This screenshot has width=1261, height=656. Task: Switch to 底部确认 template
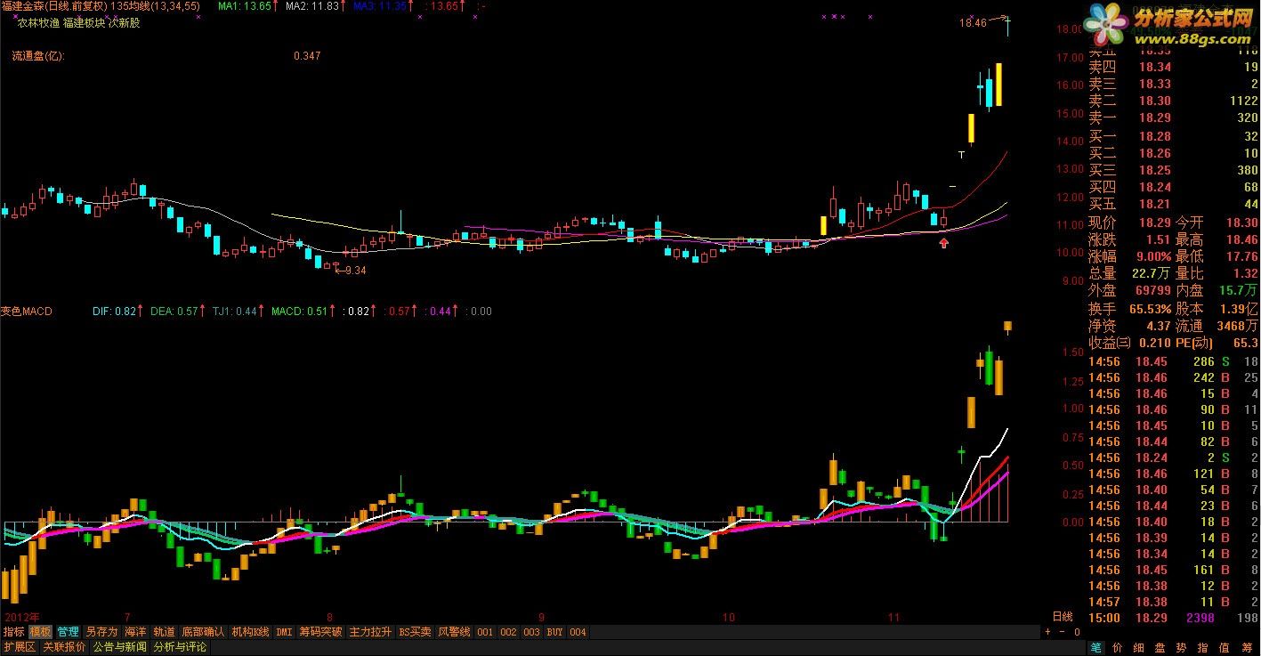coord(203,632)
